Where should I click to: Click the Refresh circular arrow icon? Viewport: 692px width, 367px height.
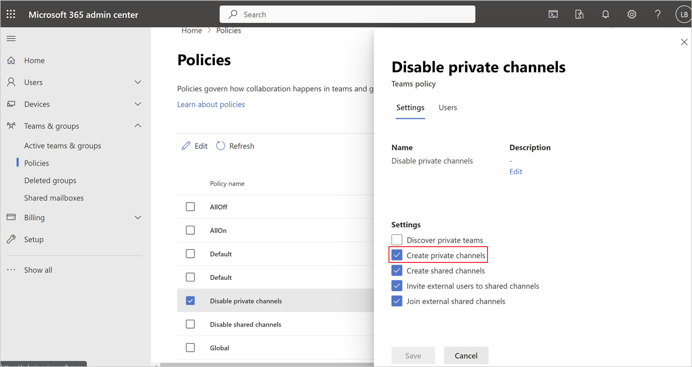point(221,145)
